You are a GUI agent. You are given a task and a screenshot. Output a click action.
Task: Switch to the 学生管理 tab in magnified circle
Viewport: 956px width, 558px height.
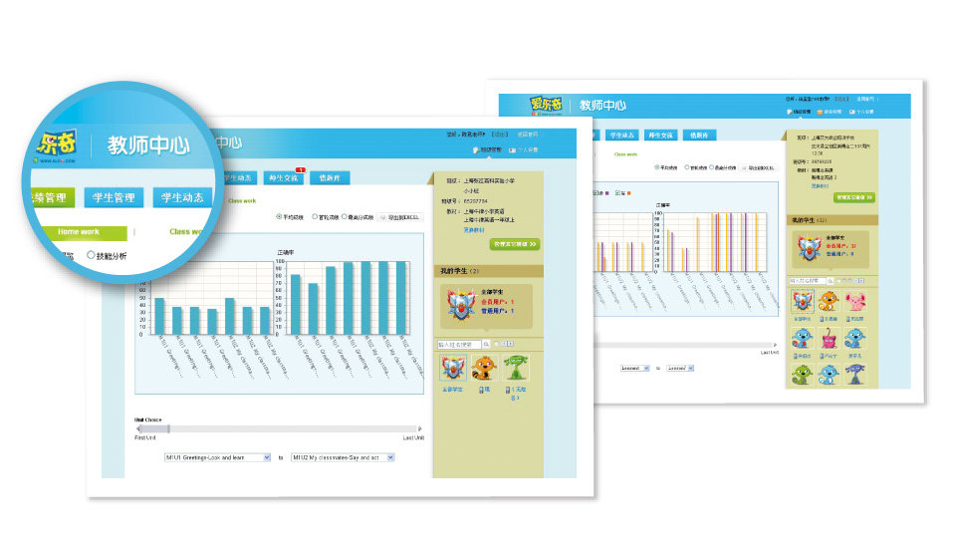(114, 197)
